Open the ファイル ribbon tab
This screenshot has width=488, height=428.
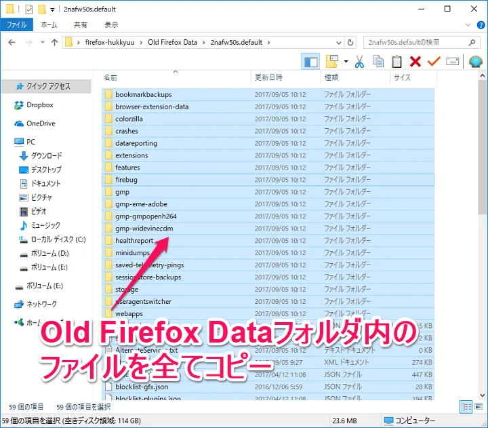[x=16, y=24]
